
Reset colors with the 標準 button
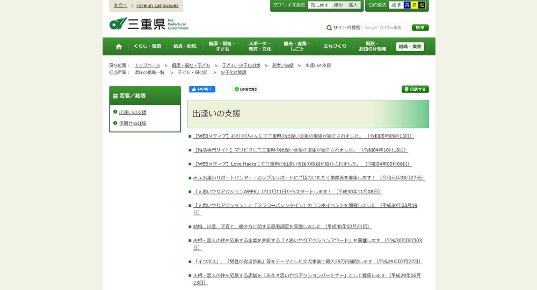click(396, 5)
